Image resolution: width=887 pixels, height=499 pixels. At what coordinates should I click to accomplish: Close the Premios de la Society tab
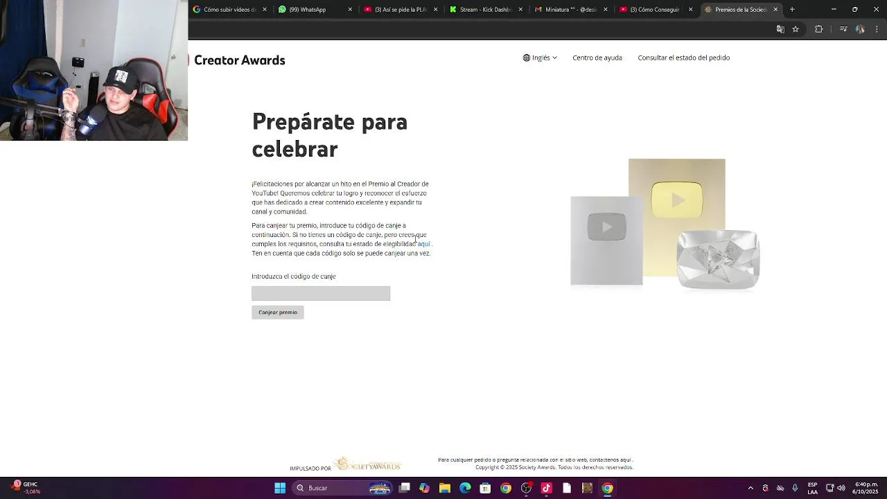(775, 10)
